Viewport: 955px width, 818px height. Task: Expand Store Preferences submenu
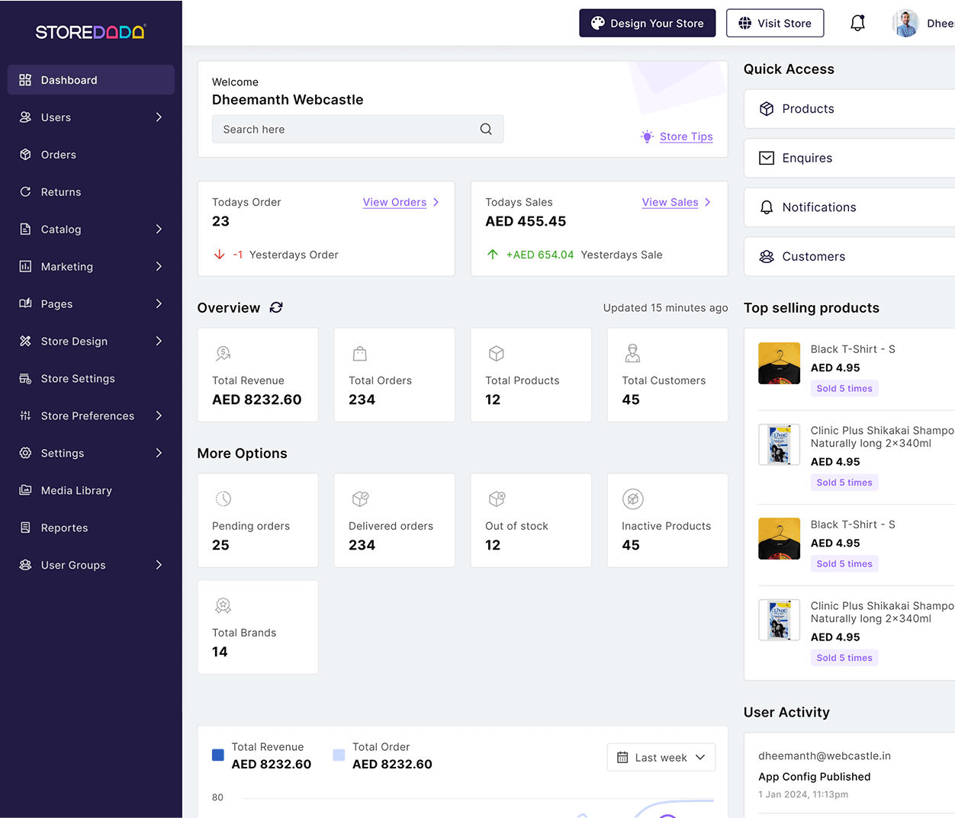point(159,415)
